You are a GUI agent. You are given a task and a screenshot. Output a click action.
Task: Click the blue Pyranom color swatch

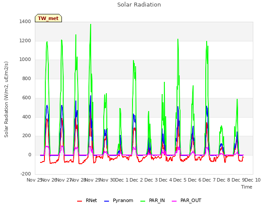[x=106, y=201]
